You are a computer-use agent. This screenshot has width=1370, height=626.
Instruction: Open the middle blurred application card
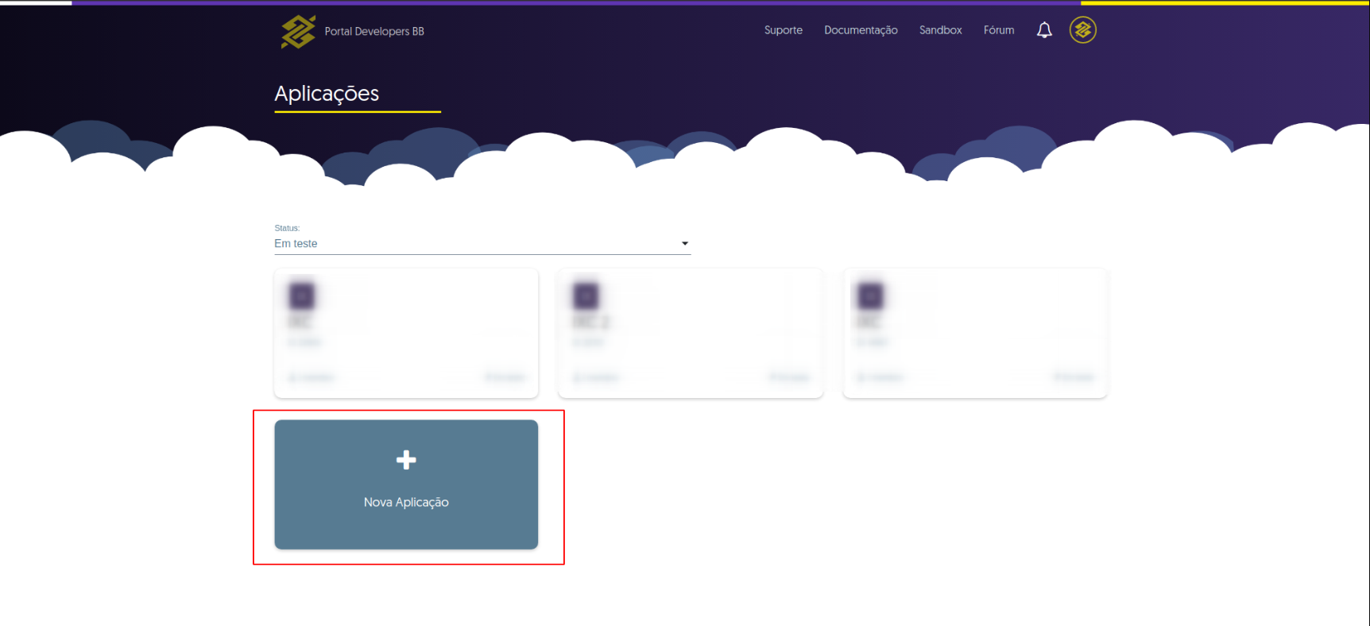tap(691, 334)
